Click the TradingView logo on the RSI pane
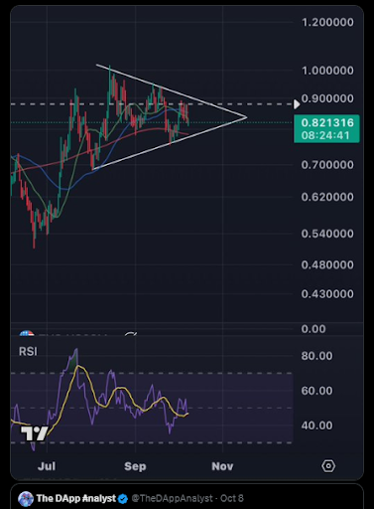This screenshot has width=374, height=509. tap(35, 433)
